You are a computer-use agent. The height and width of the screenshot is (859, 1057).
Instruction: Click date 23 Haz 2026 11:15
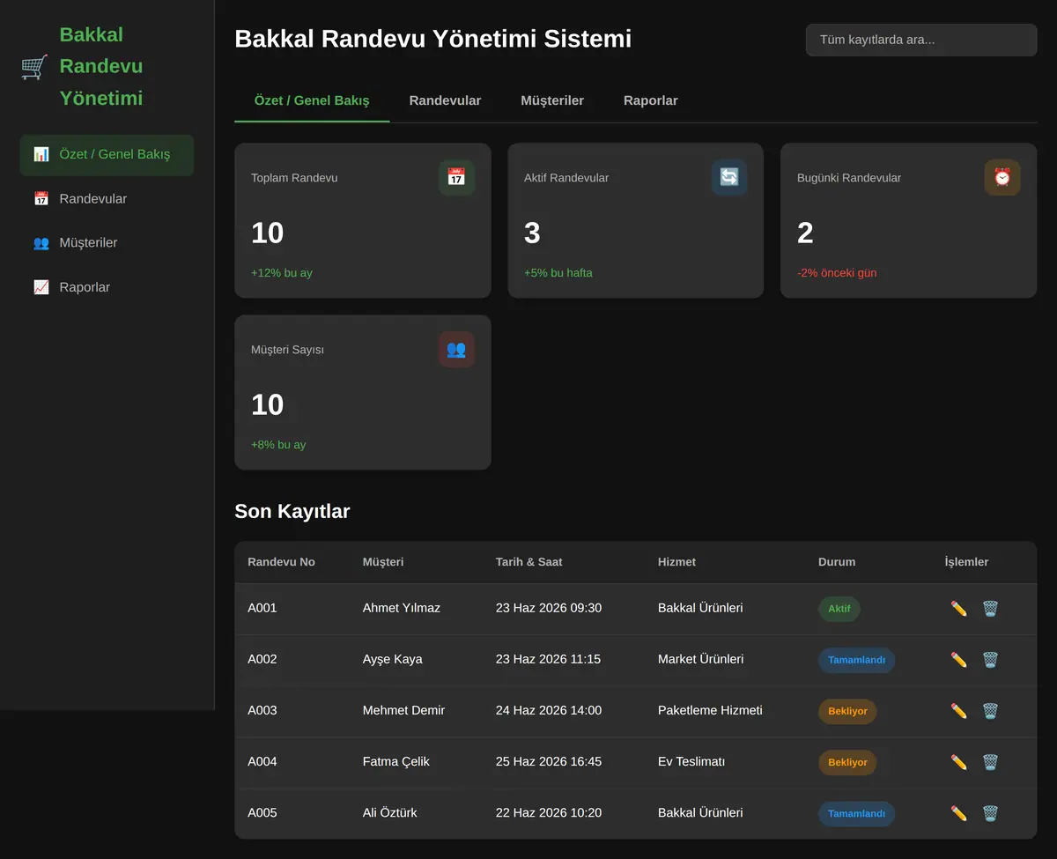548,659
